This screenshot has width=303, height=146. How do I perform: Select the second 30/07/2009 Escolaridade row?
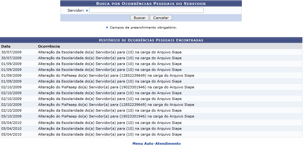110,58
